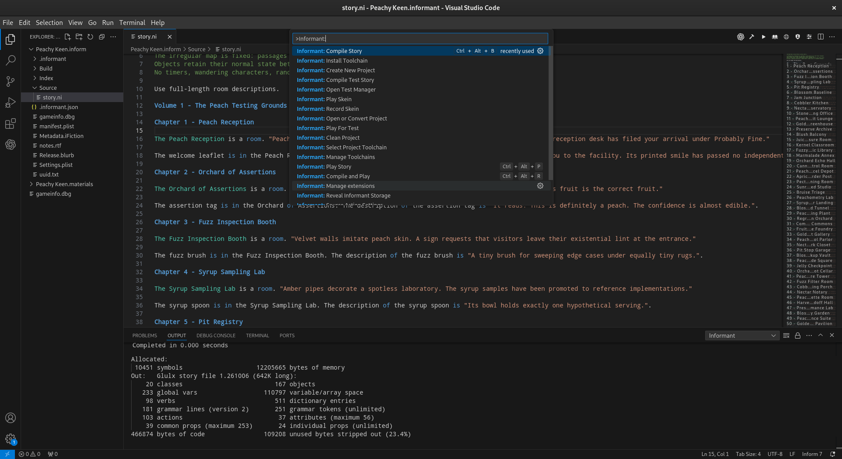Screen dimensions: 842x459
Task: Open the Manage gear menu
Action: [x=11, y=439]
